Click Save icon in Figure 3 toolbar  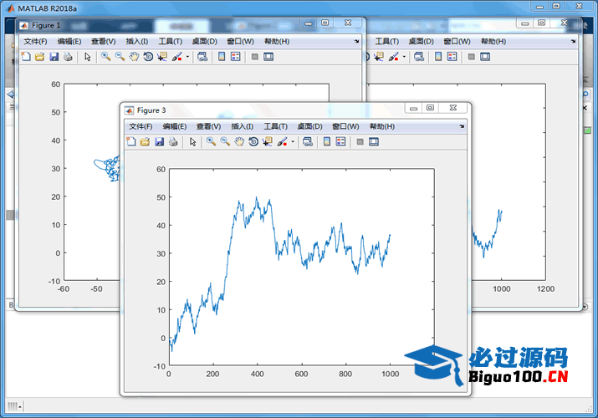point(159,142)
